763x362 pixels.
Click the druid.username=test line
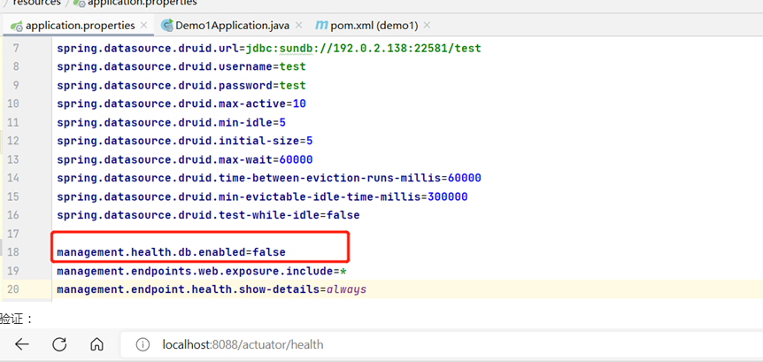click(181, 66)
